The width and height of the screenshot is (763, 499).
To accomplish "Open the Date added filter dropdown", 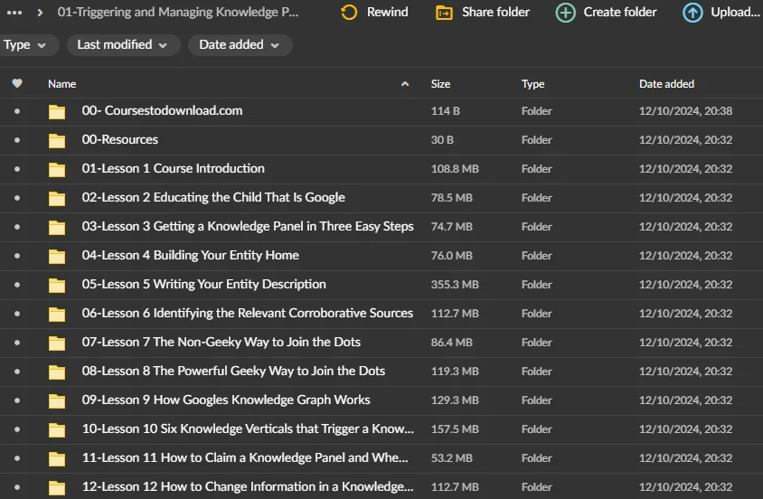I will tap(240, 44).
